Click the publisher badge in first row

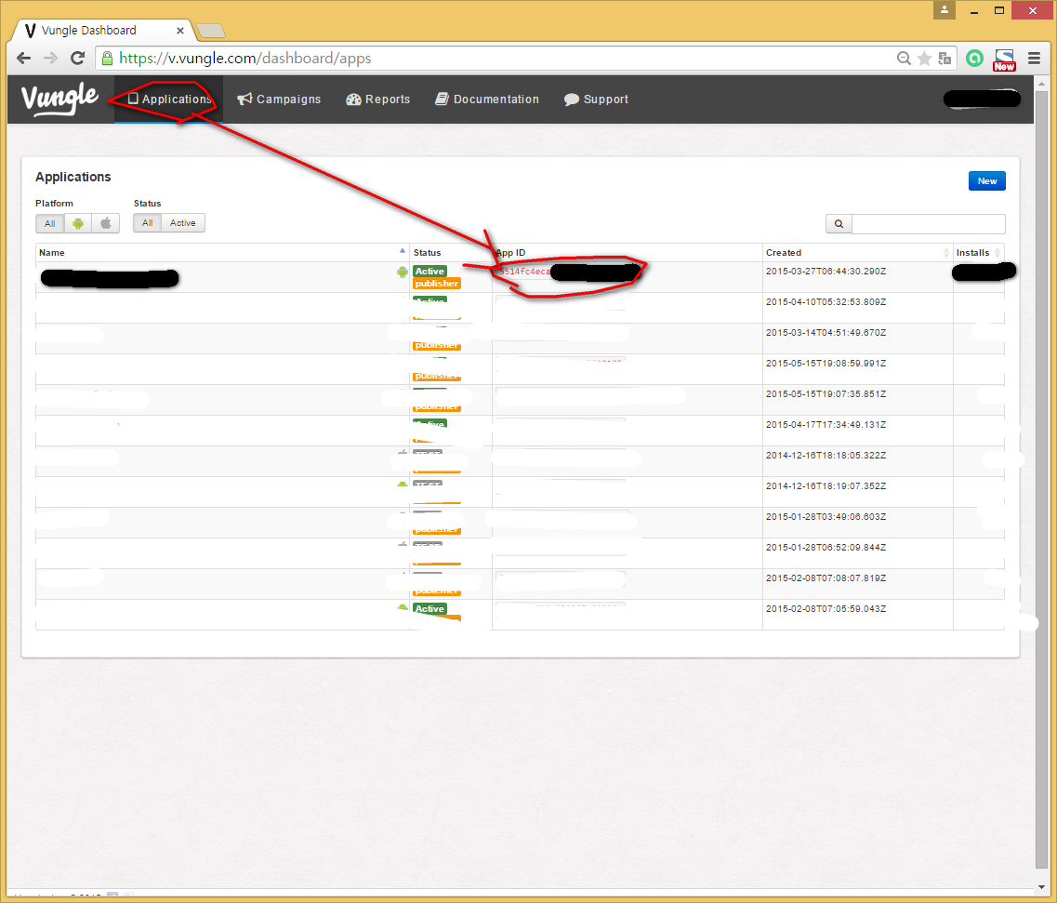[437, 284]
